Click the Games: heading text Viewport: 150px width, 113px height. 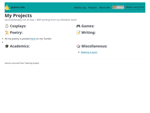(x=88, y=26)
